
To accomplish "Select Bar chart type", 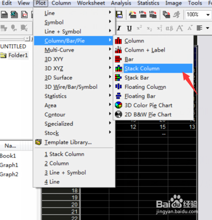I will (x=153, y=59).
